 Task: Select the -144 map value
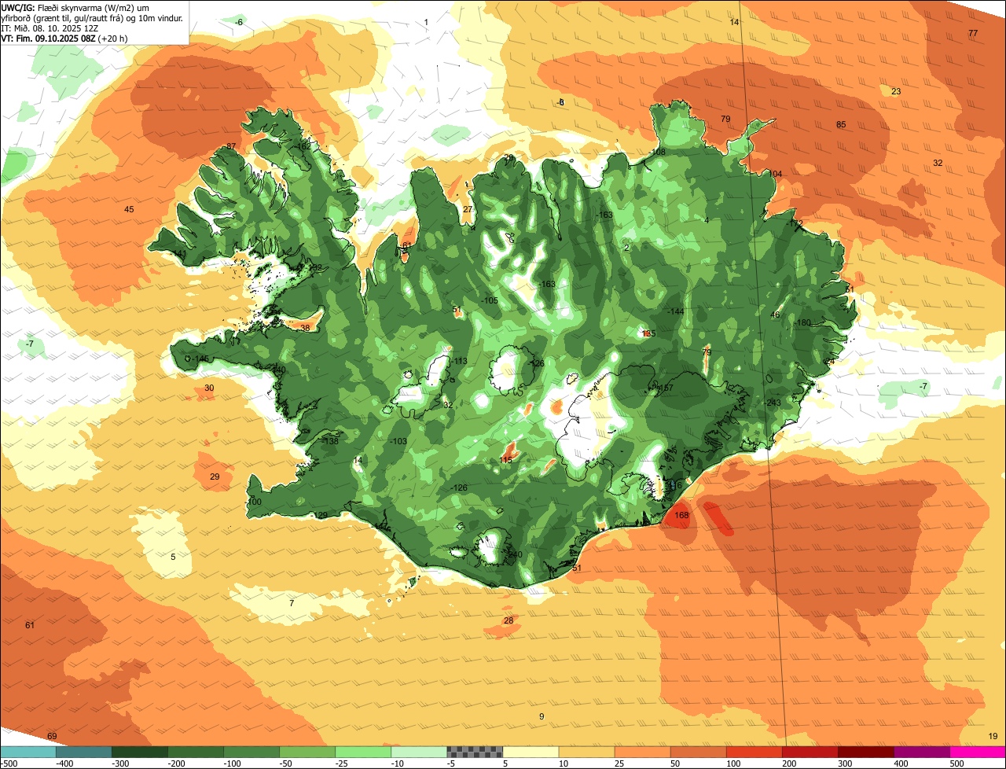coord(675,312)
